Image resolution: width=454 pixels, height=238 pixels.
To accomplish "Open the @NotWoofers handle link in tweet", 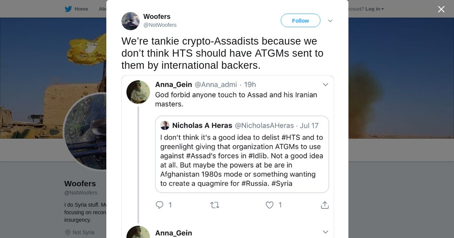I will click(x=160, y=25).
